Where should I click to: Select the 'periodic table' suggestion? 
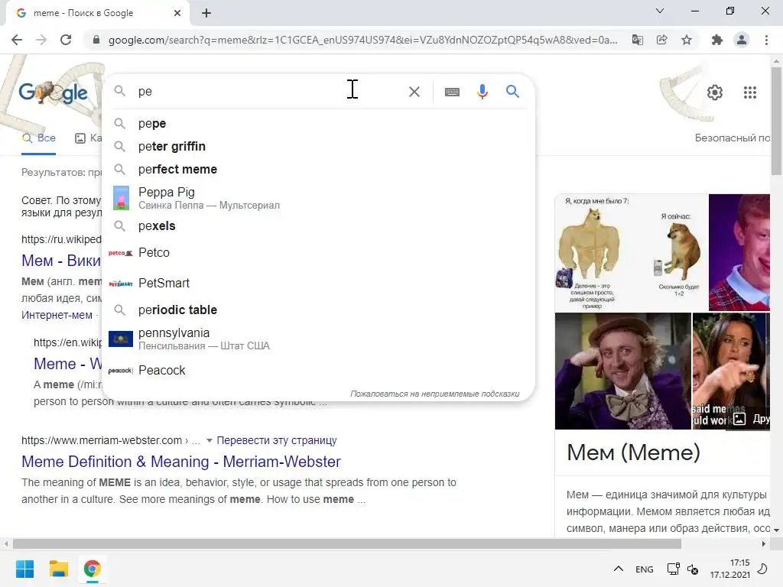318,310
